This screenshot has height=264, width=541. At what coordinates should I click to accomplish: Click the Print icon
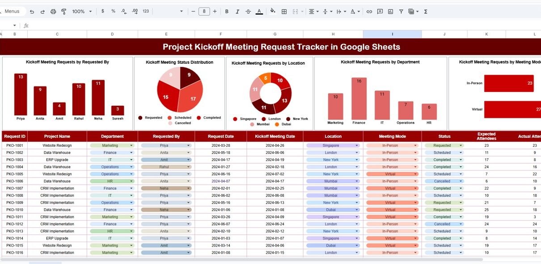(x=53, y=12)
